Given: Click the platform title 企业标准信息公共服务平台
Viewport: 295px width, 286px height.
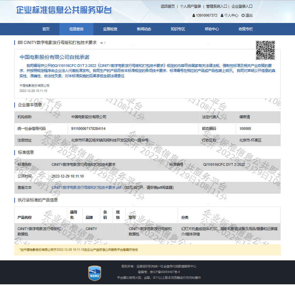Looking at the screenshot, I should tap(64, 10).
